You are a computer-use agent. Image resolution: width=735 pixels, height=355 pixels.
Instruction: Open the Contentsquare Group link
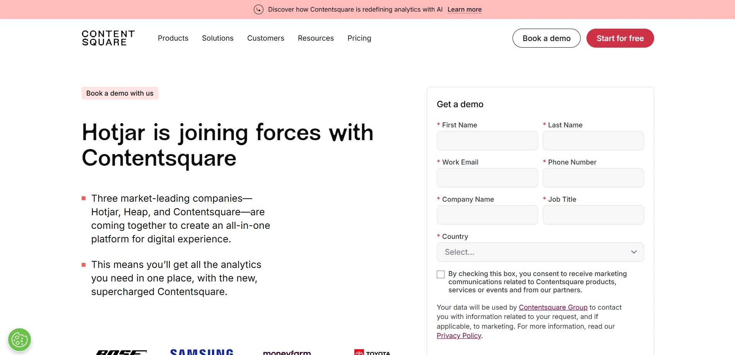coord(553,307)
